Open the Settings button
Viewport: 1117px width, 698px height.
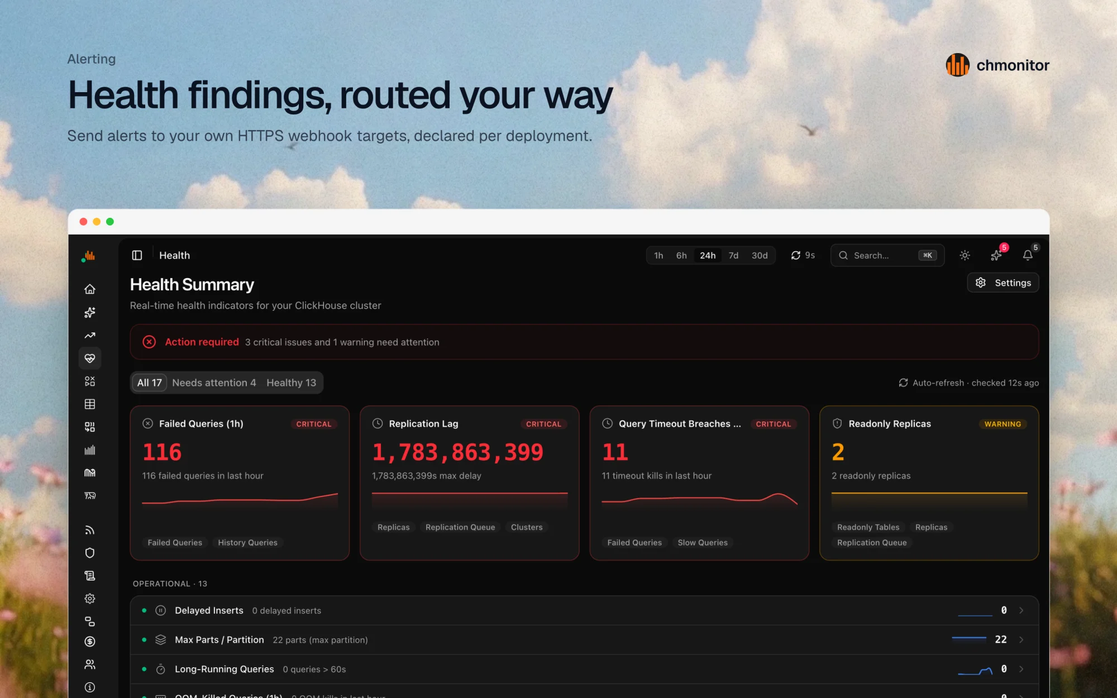coord(1003,283)
